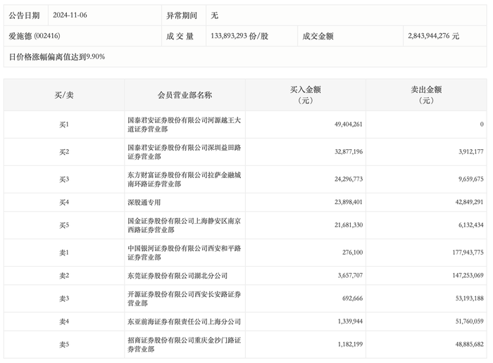Click 国泰君安证券 河源越王大道证券营业部 name
The image size is (493, 363).
[x=184, y=125]
